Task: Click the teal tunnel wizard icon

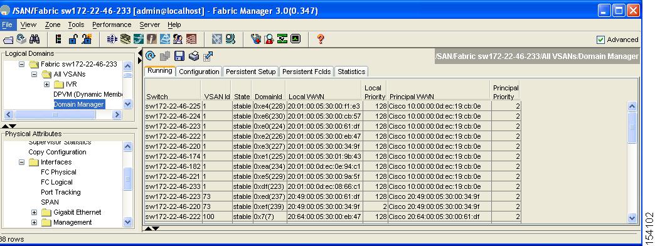Action: point(139,40)
